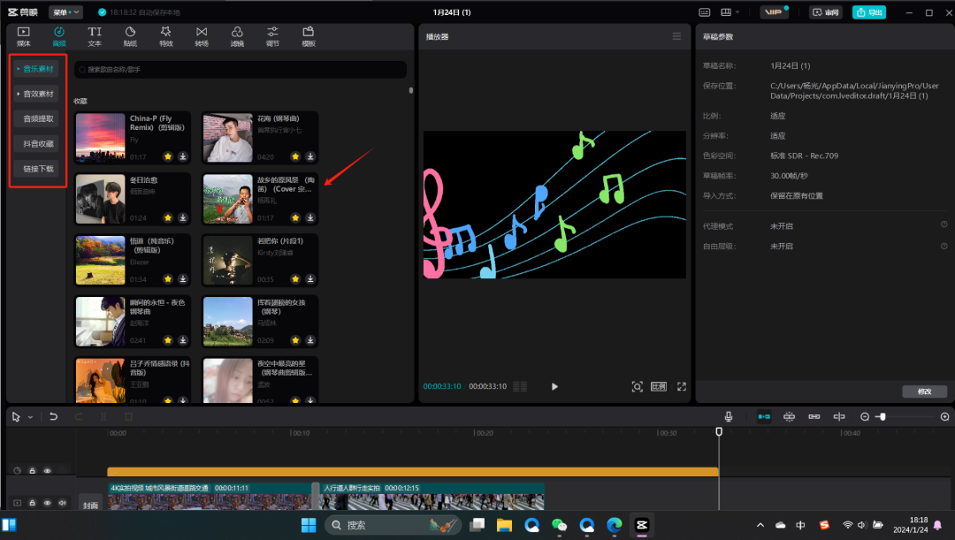The width and height of the screenshot is (955, 540).
Task: Open the 特效 (Effects) tab
Action: pos(165,36)
